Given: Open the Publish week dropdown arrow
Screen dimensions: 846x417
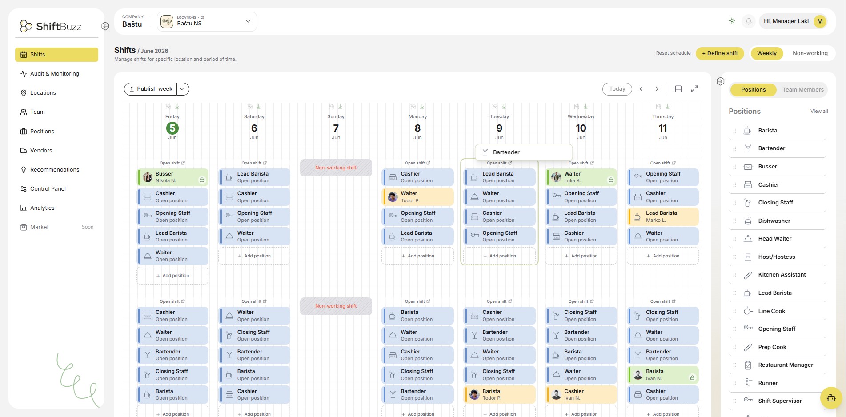Looking at the screenshot, I should (182, 89).
